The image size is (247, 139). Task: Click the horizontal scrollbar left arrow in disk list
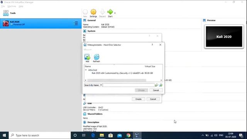(x=86, y=80)
